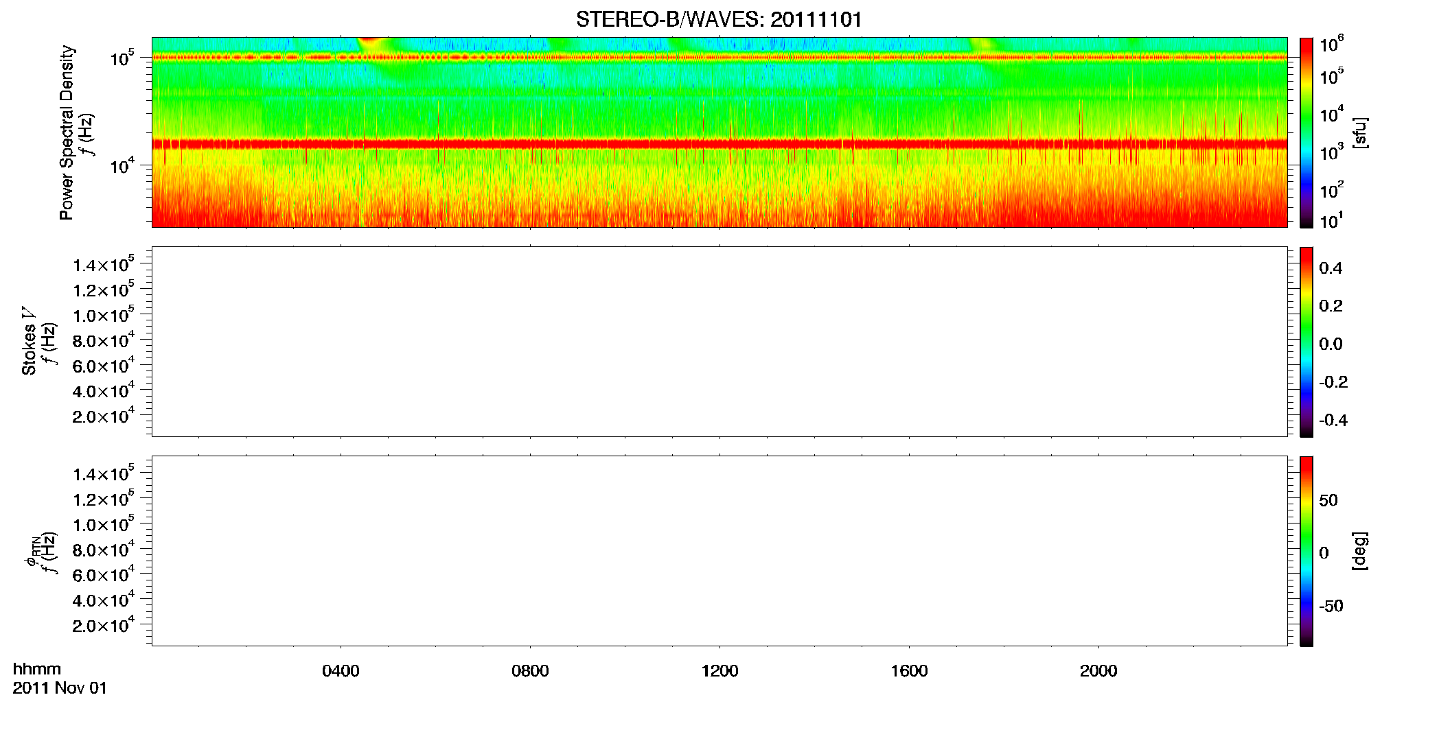This screenshot has width=1439, height=741.
Task: Click the Stokes V colorbar
Action: (1306, 342)
